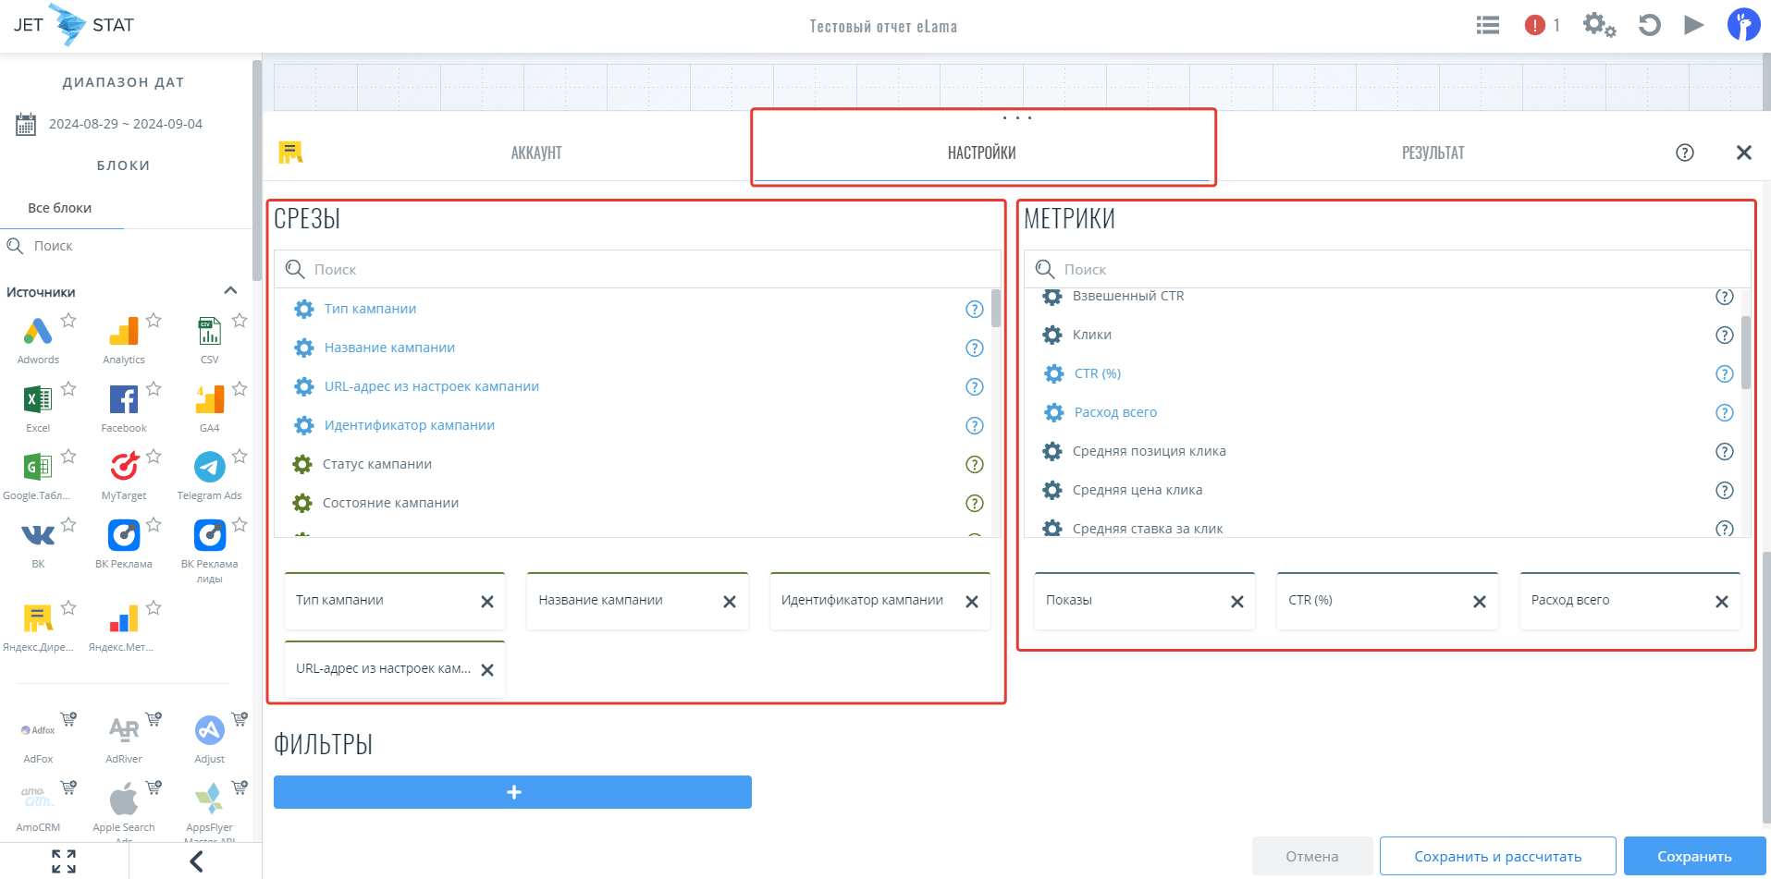
Task: Select the Adwords source icon
Action: (x=38, y=332)
